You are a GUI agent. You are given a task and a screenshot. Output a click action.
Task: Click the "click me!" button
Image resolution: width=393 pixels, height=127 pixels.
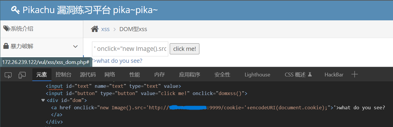coord(185,49)
